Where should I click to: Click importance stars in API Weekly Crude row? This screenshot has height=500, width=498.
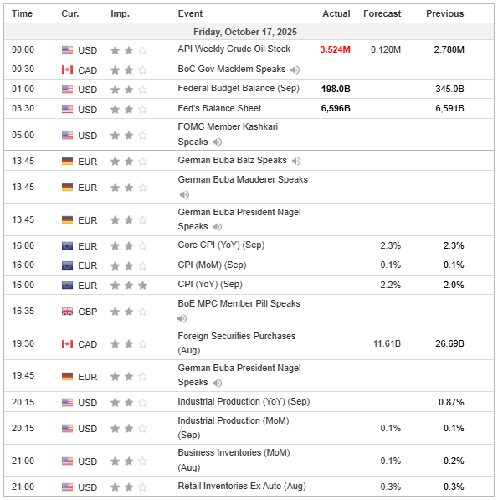[129, 50]
